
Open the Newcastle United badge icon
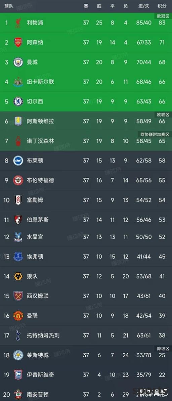[18, 82]
